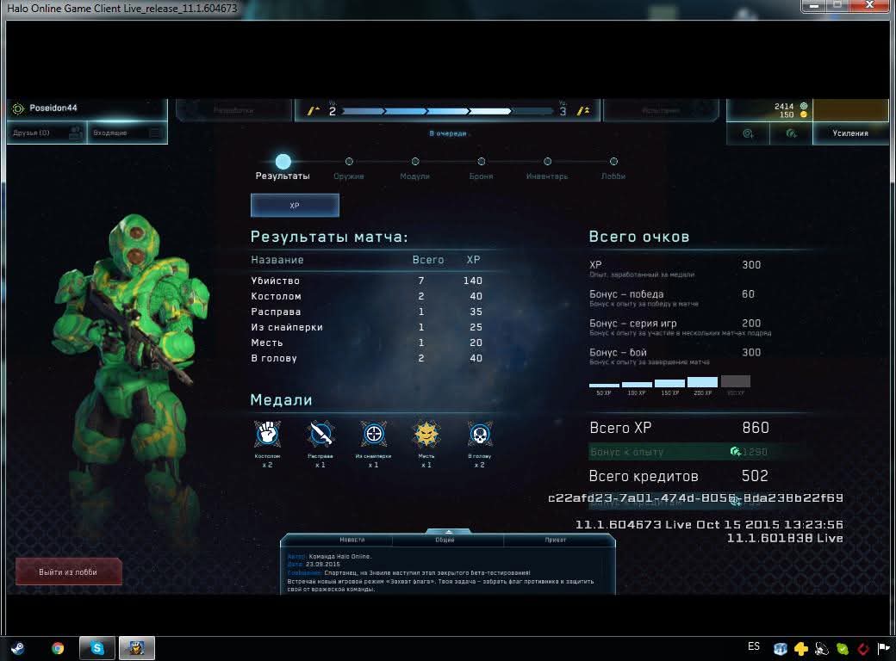Screen dimensions: 896x661
Task: Click the Всего кредитов value 502
Action: pos(755,475)
